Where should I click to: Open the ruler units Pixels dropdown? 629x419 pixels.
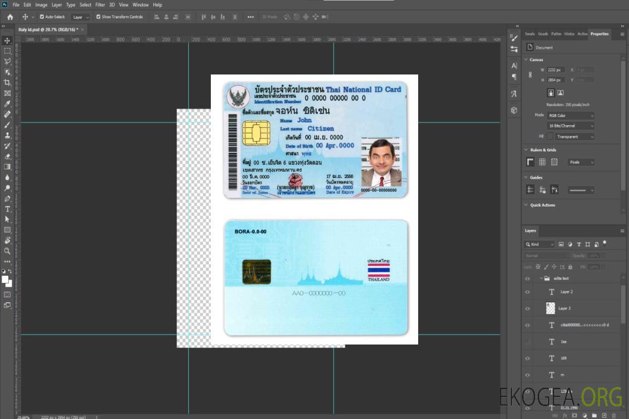[x=581, y=162]
